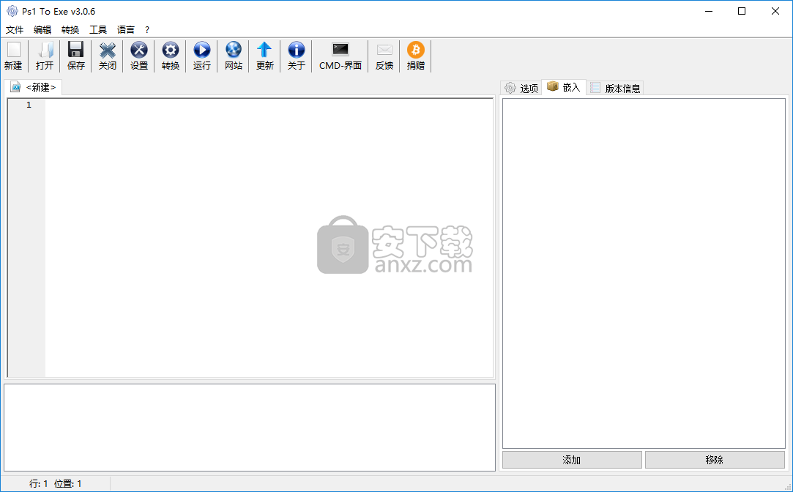The image size is (793, 492).
Task: Switch to the 版本信息 version info tab
Action: [615, 88]
